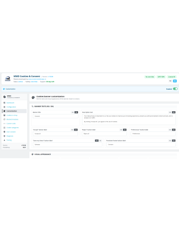The width and height of the screenshot is (179, 231).
Task: Click the Status active value in the header
Action: pyautogui.click(x=21, y=82)
